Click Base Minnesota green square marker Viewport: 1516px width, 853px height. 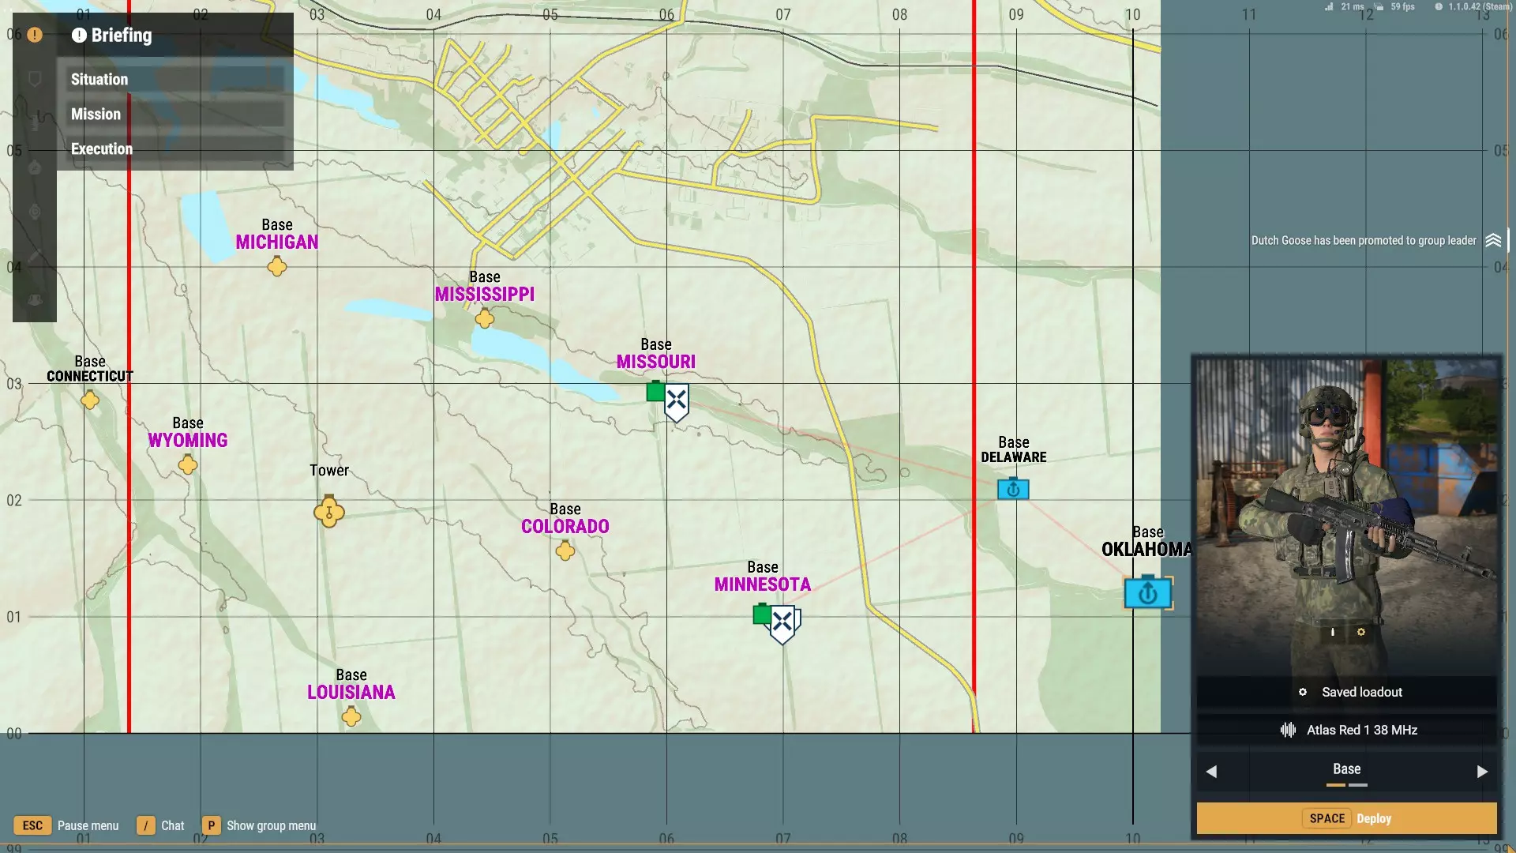coord(762,614)
